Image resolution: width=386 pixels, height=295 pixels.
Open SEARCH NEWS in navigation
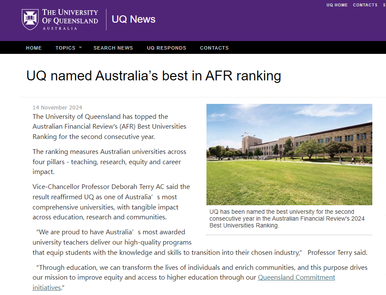[113, 48]
